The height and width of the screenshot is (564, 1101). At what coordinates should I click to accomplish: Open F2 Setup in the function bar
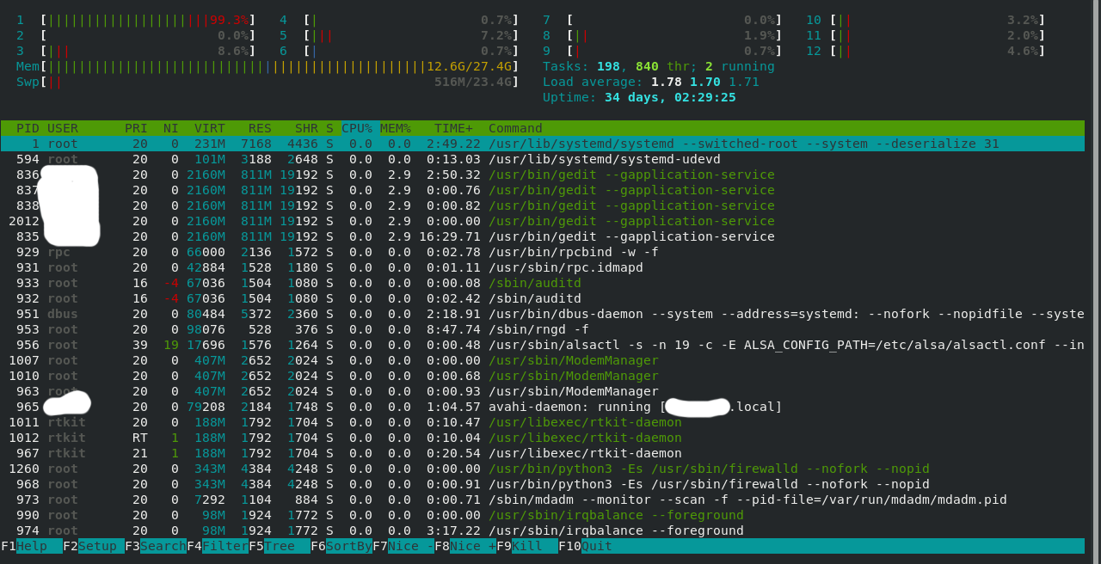(x=94, y=546)
